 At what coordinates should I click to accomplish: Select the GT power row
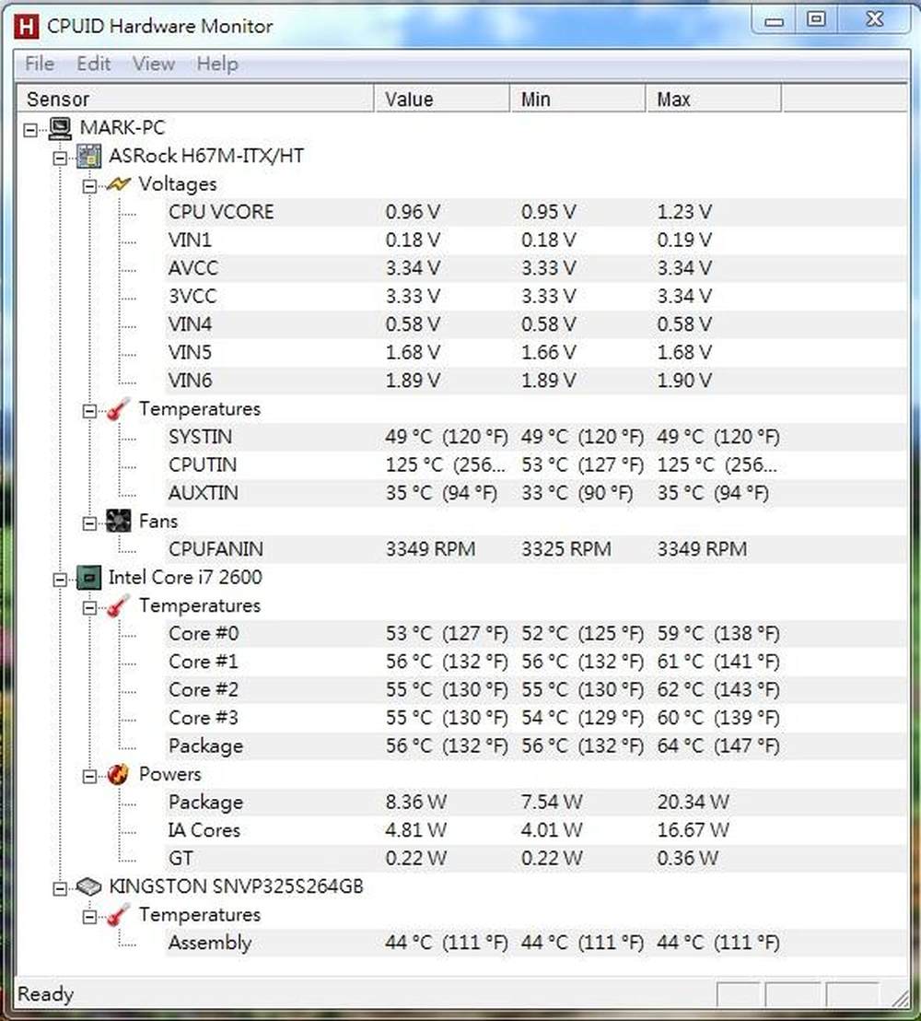click(536, 858)
